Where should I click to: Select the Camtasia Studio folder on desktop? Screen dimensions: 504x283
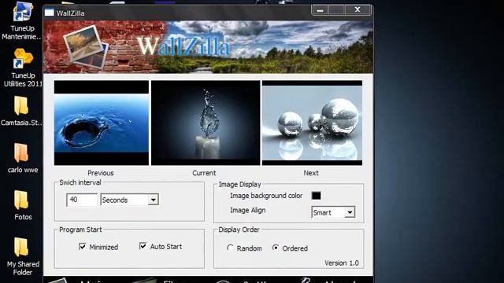click(21, 111)
